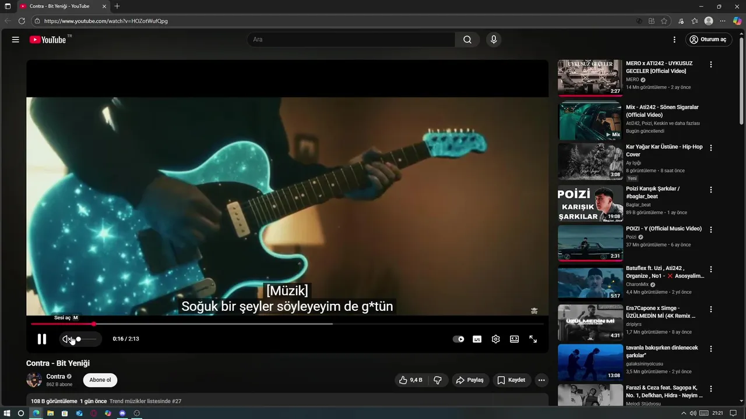Open options menu for Farazi & Ceza video
The height and width of the screenshot is (419, 746).
[x=710, y=388]
